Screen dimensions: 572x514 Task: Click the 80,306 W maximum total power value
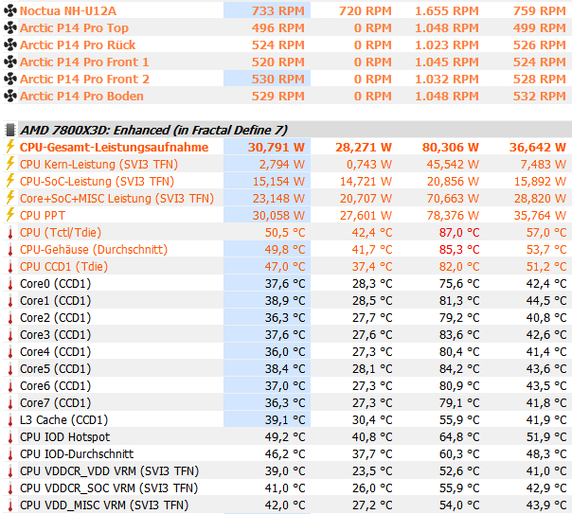[x=451, y=148]
